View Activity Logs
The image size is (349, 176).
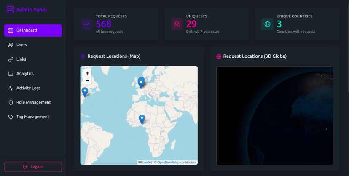point(33,88)
